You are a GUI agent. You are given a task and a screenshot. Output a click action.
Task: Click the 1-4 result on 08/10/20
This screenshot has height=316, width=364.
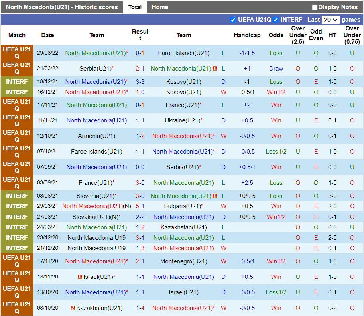pyautogui.click(x=140, y=308)
